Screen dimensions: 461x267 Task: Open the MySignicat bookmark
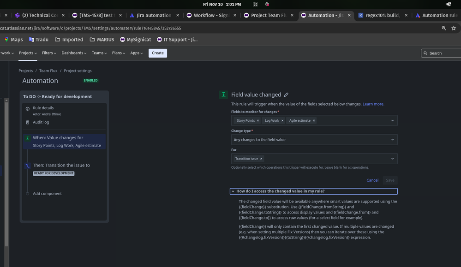point(136,39)
